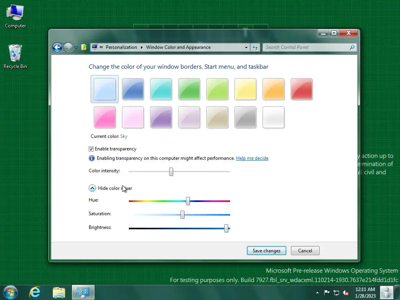400x300 pixels.
Task: Click the Saturation slider thumb
Action: point(182,214)
